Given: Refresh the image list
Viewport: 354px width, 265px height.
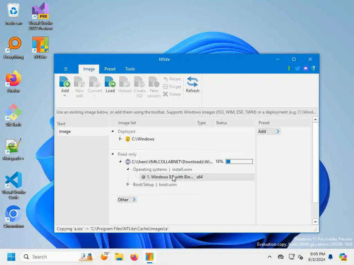Looking at the screenshot, I should 193,85.
